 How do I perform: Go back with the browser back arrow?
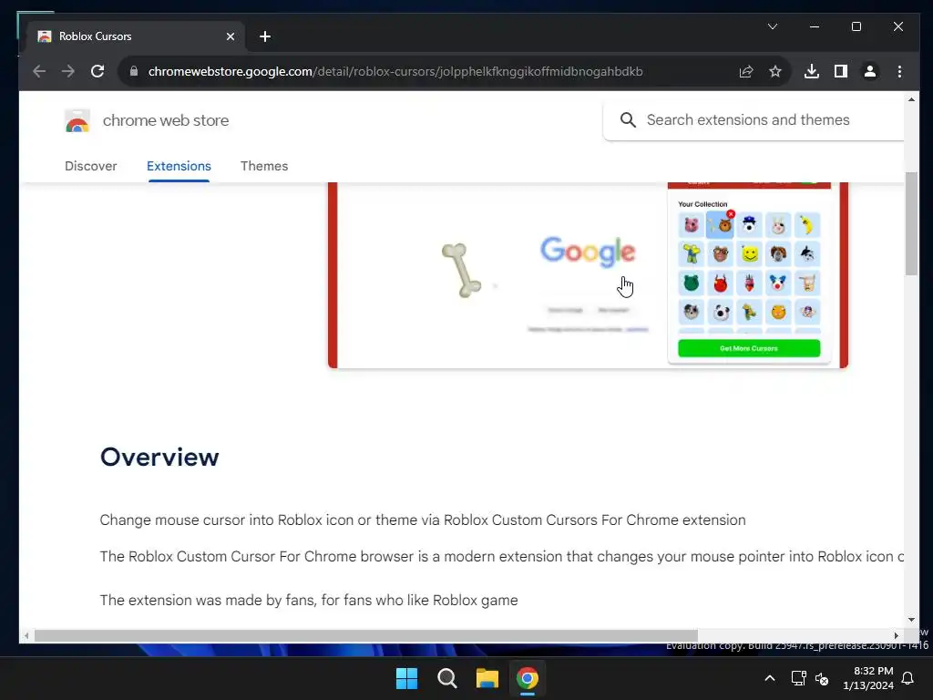39,71
